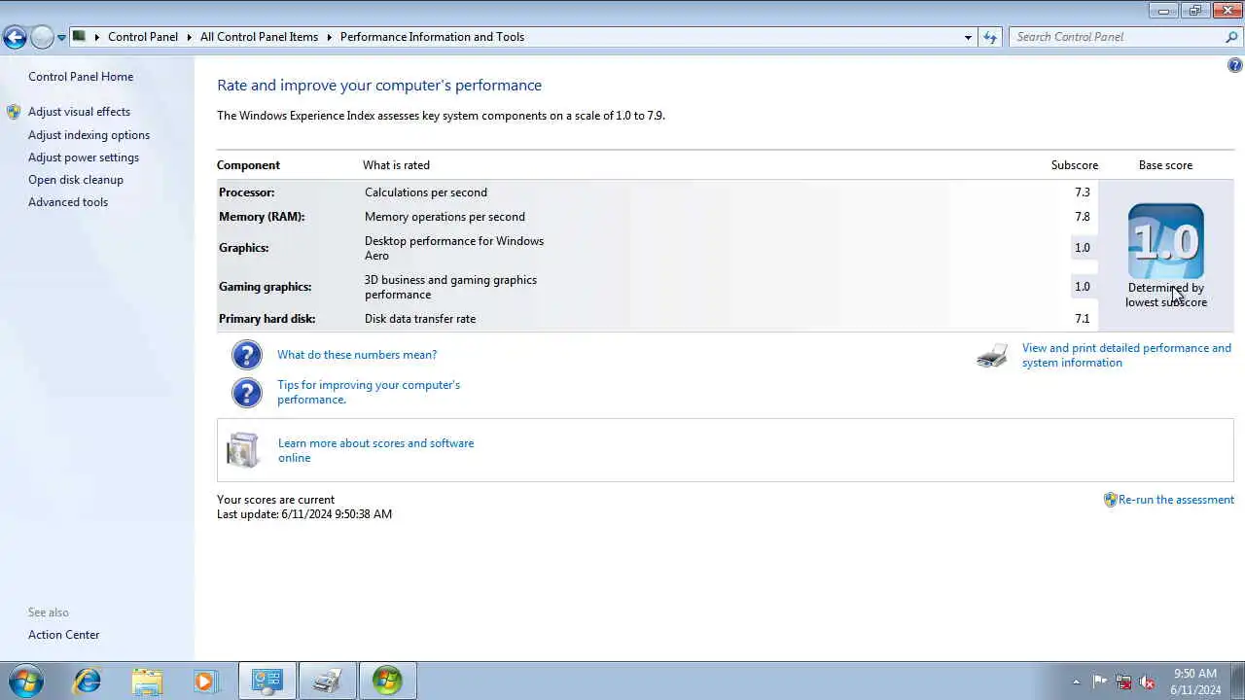Open Tips for improving your computer's performance
The image size is (1245, 700).
[x=369, y=392]
